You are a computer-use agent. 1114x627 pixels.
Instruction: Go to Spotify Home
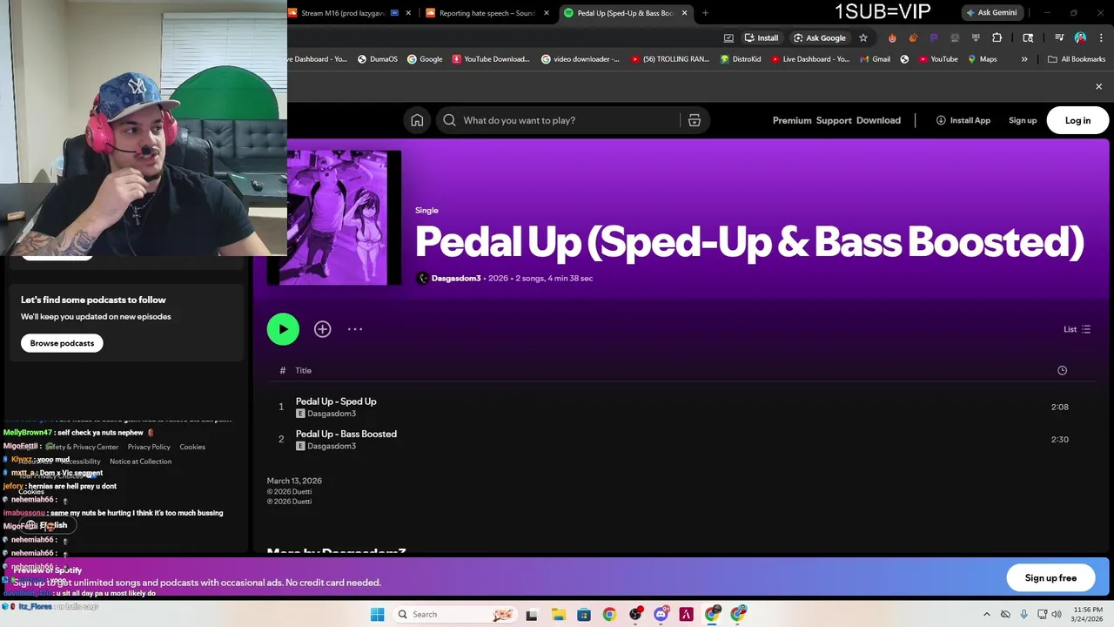[x=417, y=120]
